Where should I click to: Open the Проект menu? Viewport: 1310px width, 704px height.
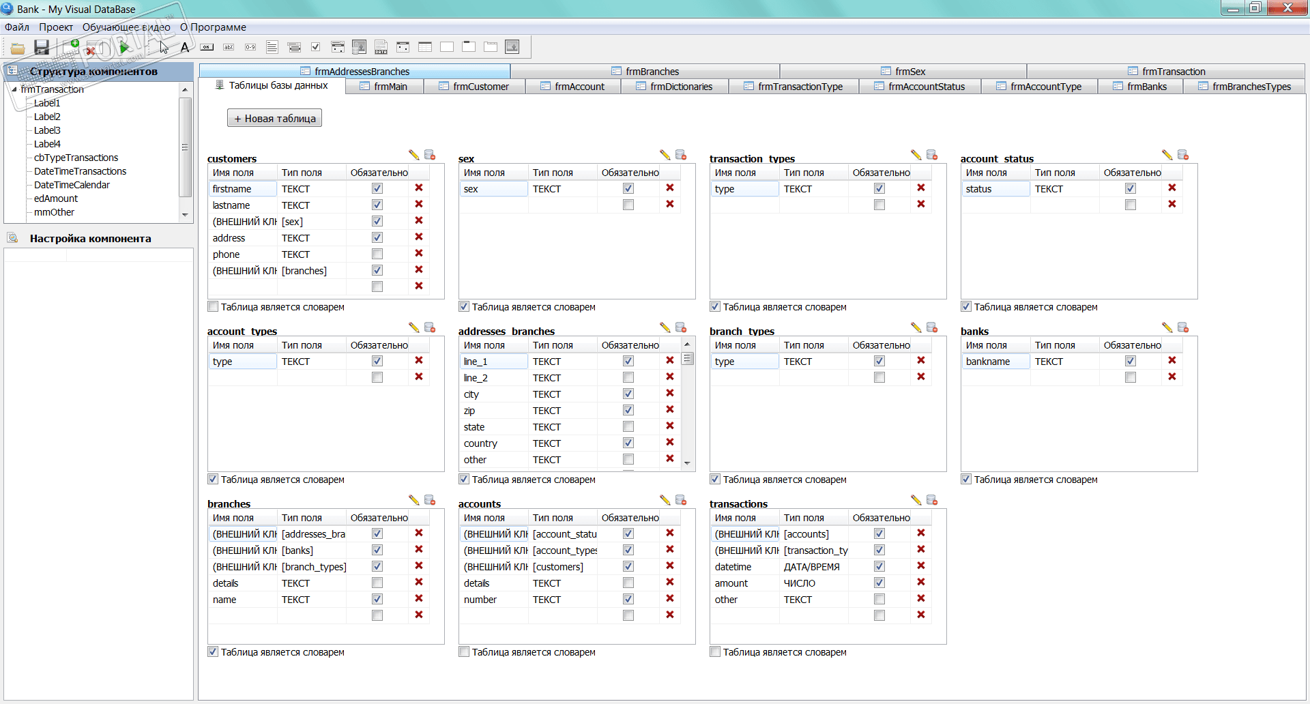[x=55, y=27]
